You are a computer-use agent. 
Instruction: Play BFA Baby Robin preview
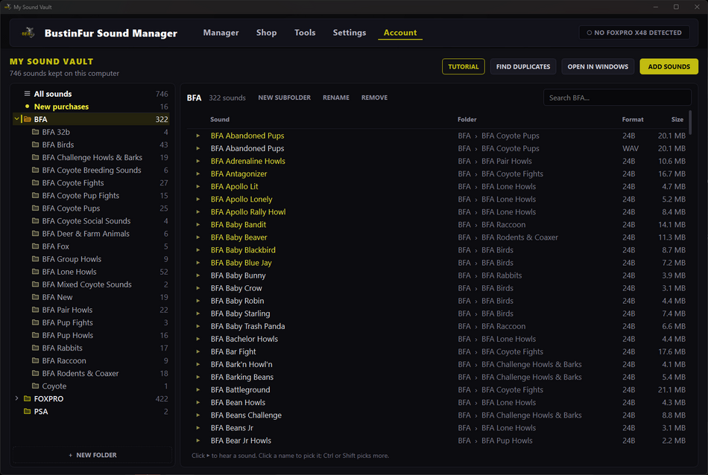197,301
